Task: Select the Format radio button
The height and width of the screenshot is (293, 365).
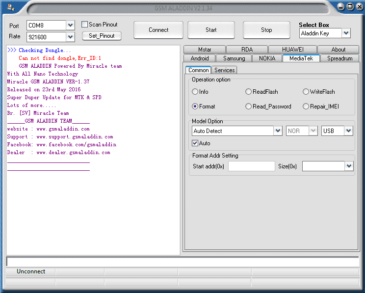Action: pos(195,106)
